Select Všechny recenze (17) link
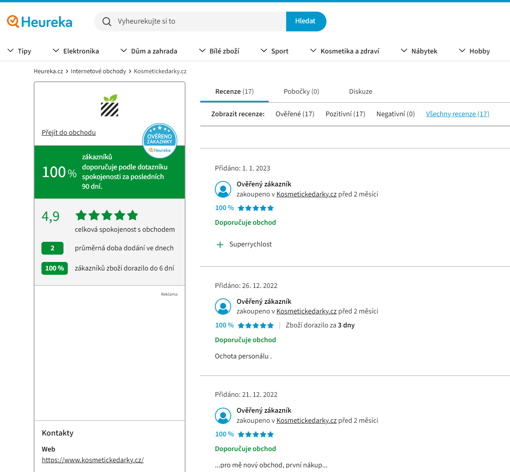Image resolution: width=510 pixels, height=472 pixels. coord(458,114)
